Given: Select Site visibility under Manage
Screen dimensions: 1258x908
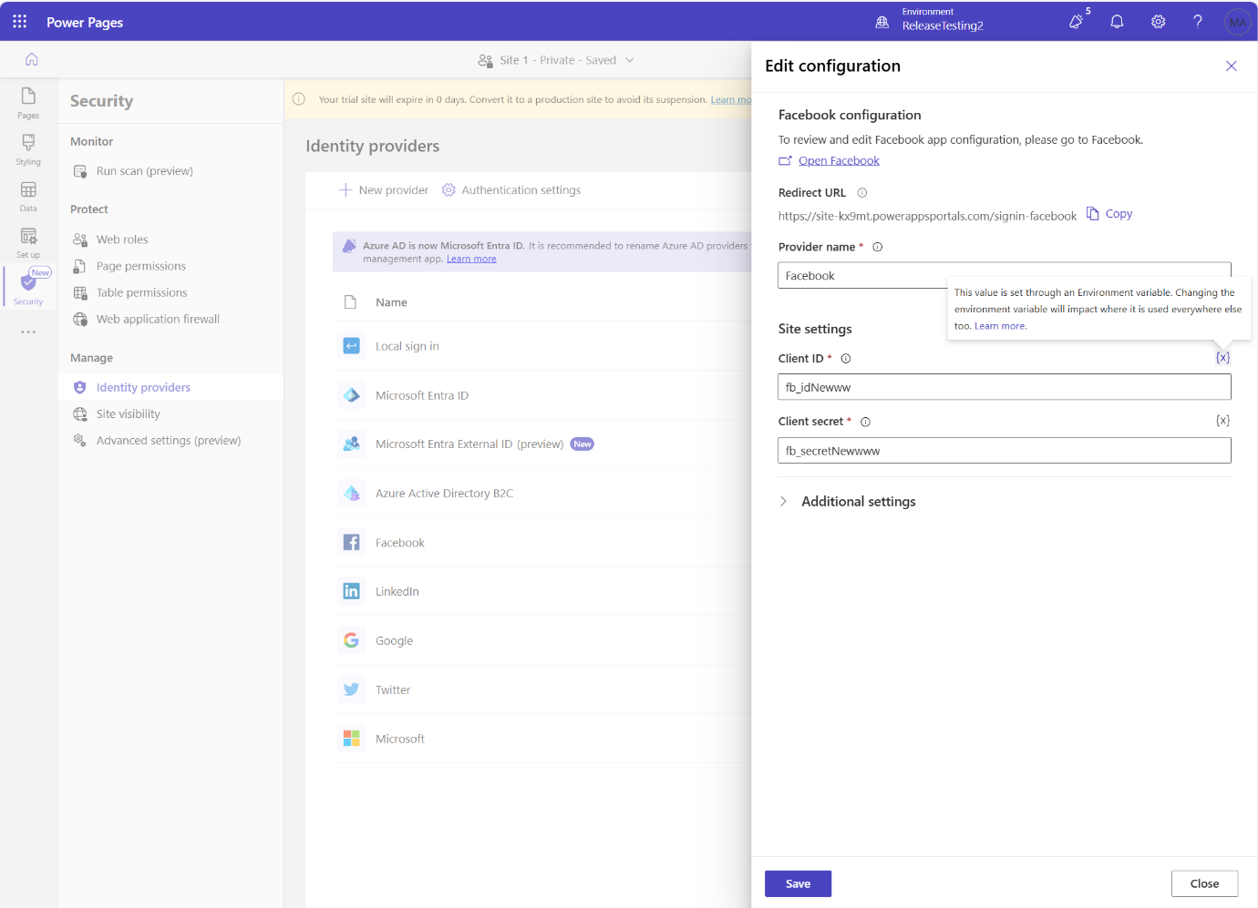Looking at the screenshot, I should pos(128,414).
